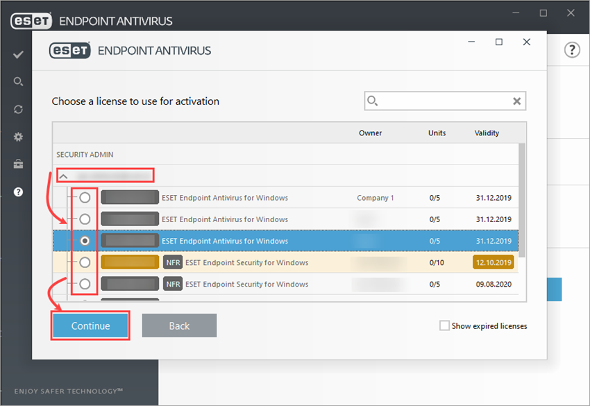Select the Company 1 license radio button
The height and width of the screenshot is (406, 590).
pos(85,198)
